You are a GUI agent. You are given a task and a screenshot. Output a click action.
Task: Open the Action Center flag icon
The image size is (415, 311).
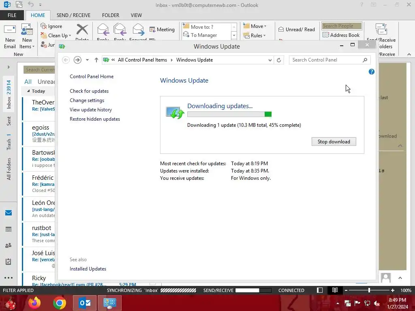coord(357,303)
